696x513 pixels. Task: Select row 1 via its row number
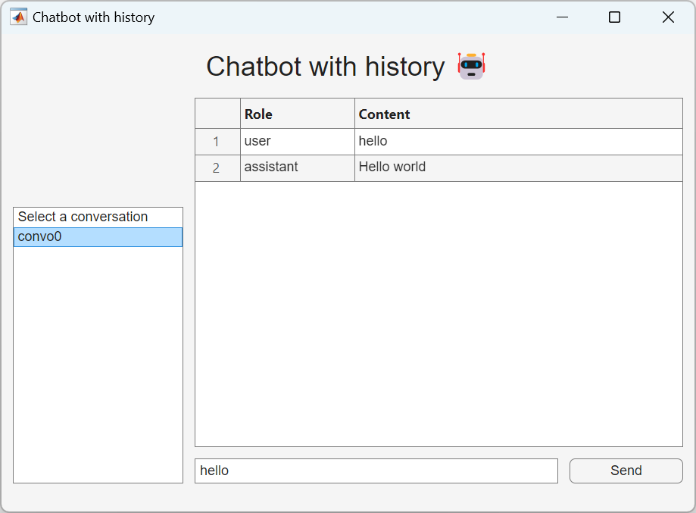[217, 142]
